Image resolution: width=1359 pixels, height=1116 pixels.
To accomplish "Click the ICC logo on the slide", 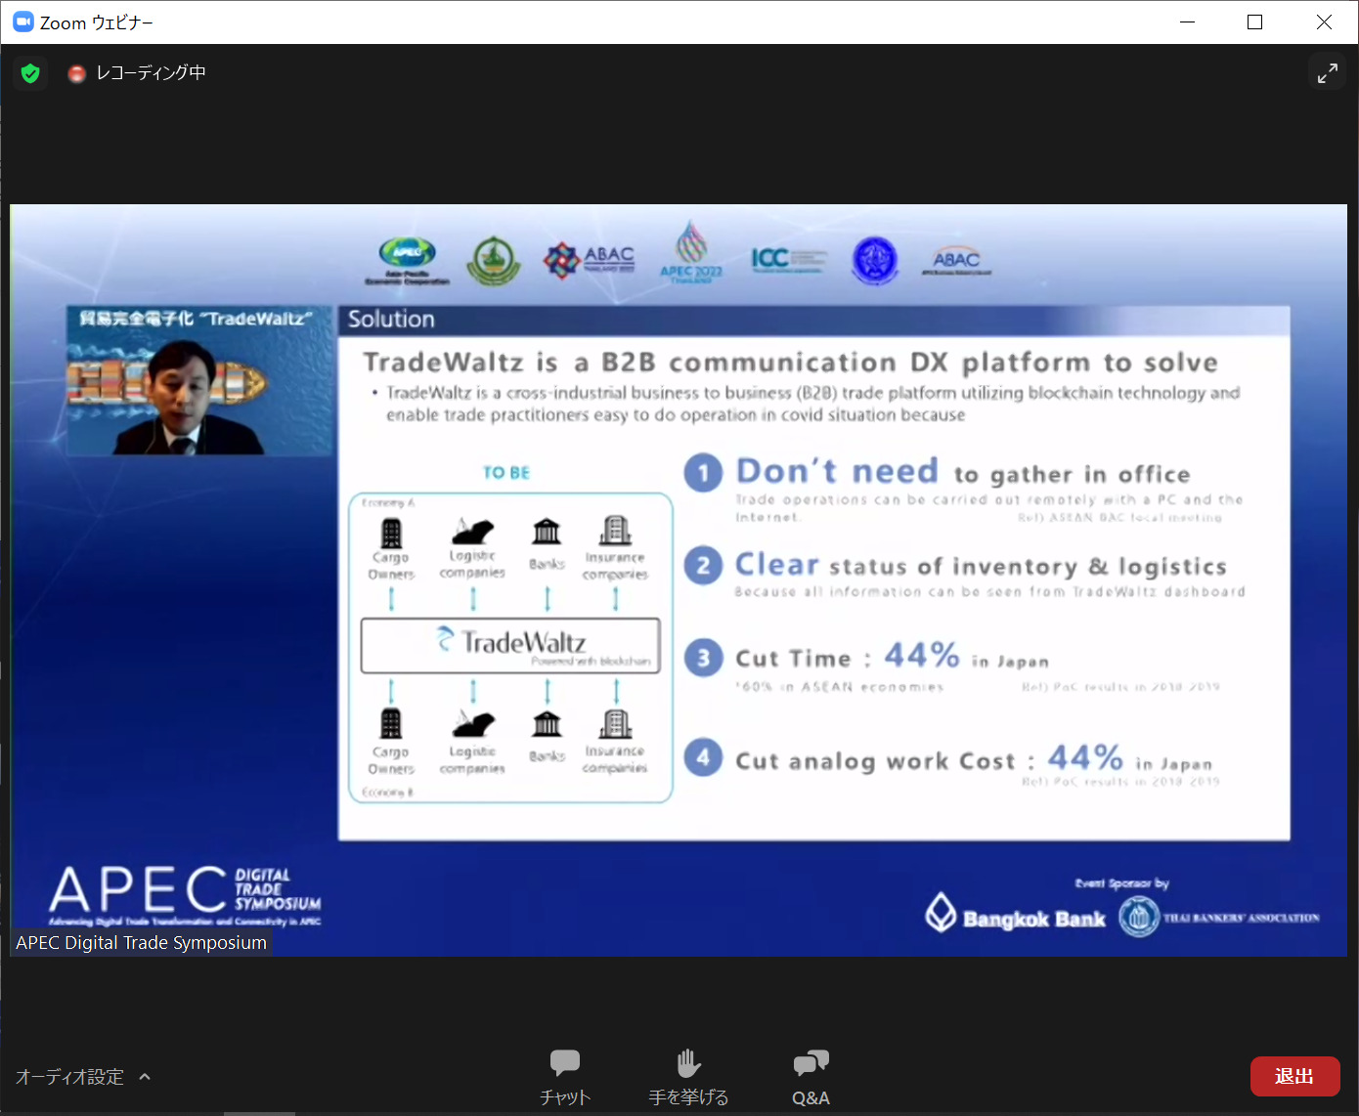I will tap(788, 259).
